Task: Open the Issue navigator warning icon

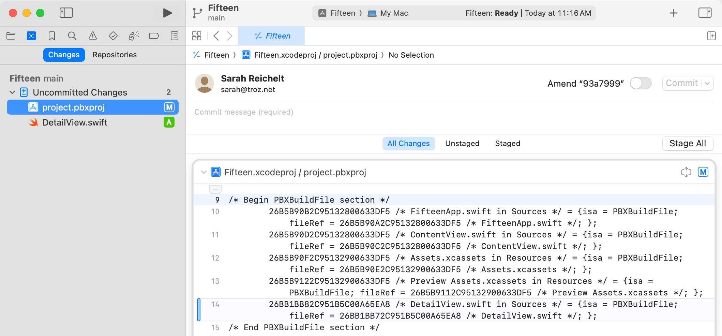Action: pos(92,36)
